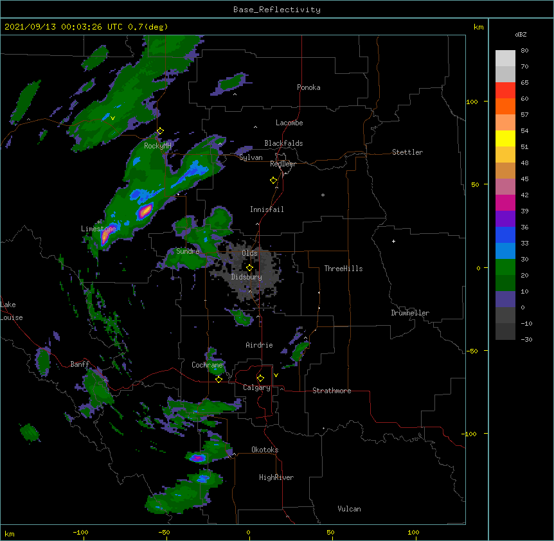
Task: Select the Limestone label
Action: pos(98,229)
